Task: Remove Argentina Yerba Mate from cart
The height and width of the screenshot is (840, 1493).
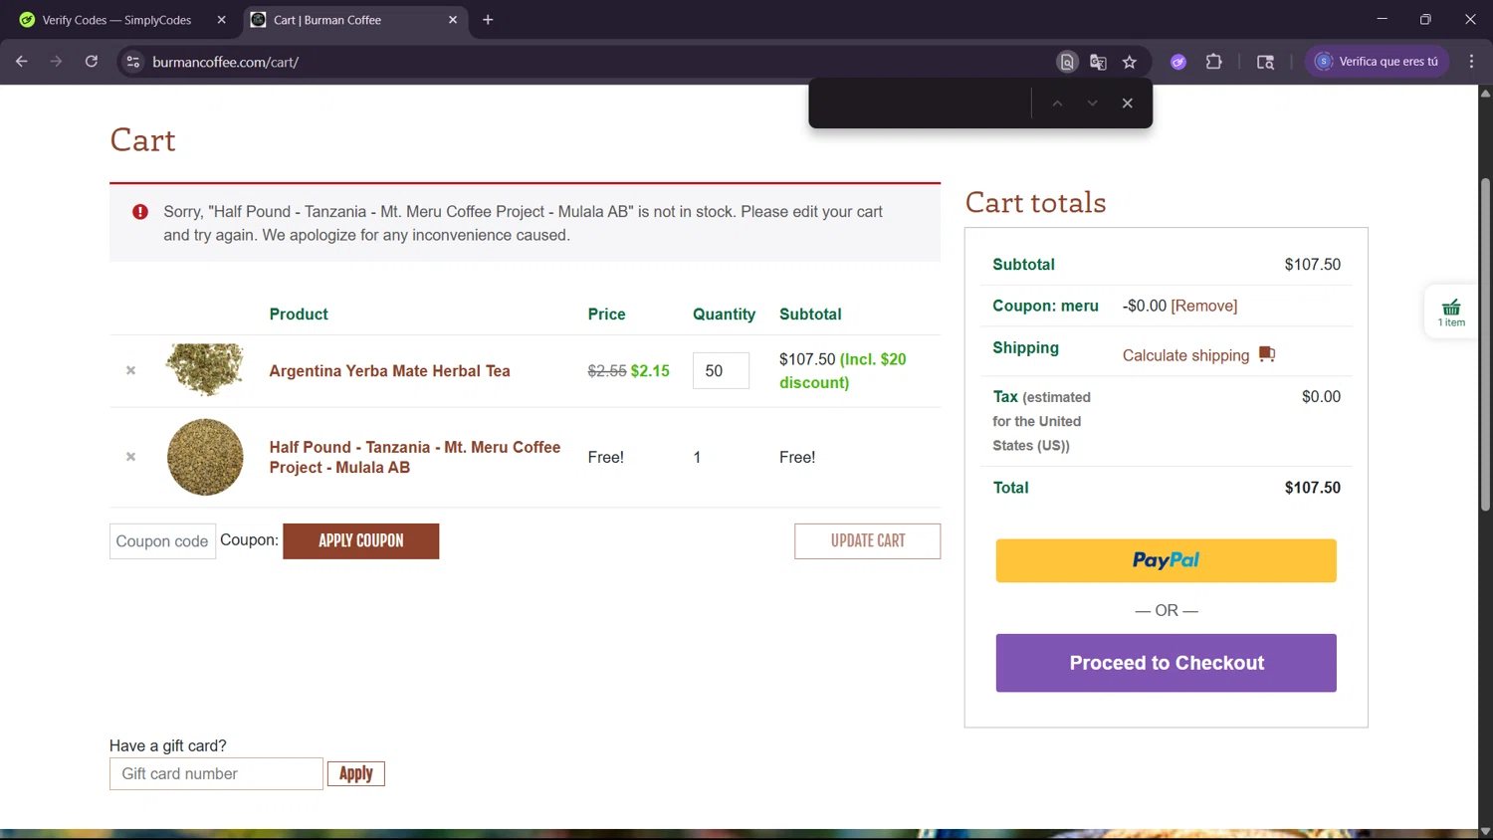Action: [x=130, y=370]
